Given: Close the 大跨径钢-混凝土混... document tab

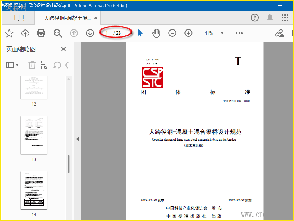Looking at the screenshot, I should click(96, 18).
